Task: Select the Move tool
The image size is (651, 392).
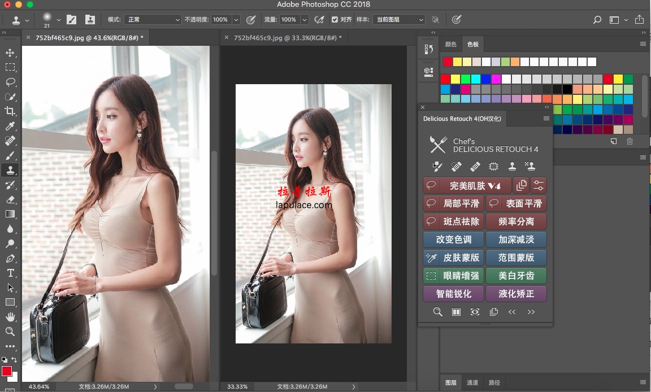Action: pos(10,53)
